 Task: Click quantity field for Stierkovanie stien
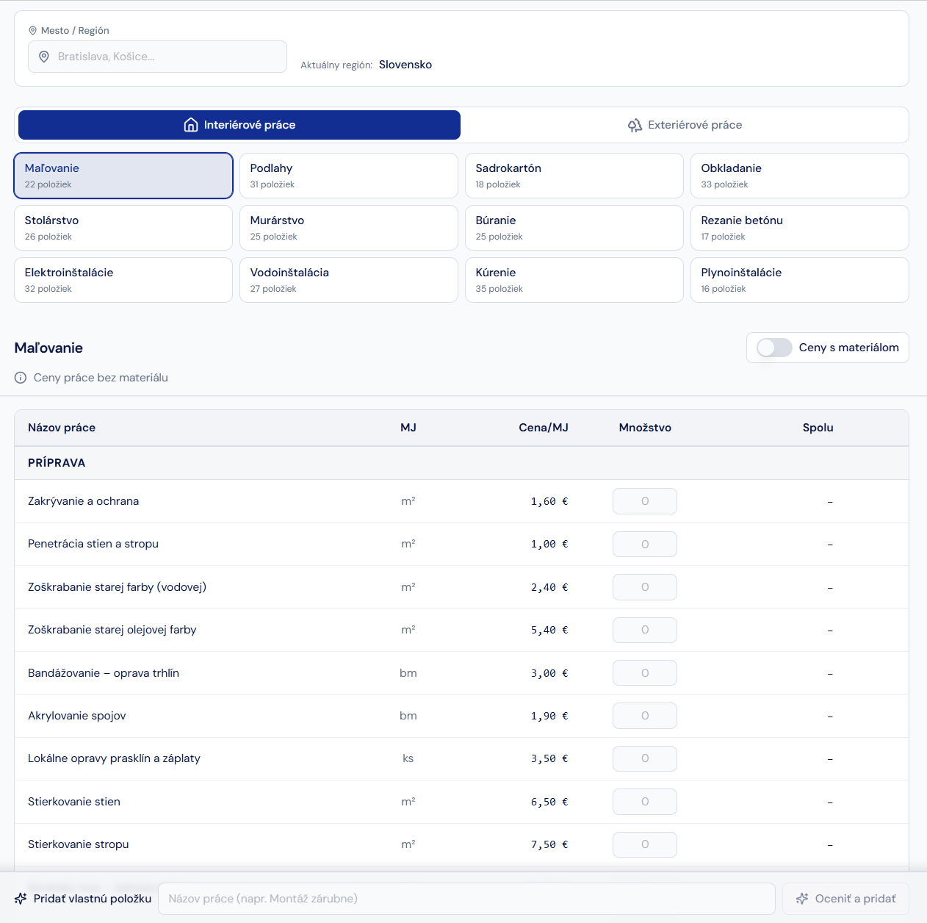[x=645, y=802]
